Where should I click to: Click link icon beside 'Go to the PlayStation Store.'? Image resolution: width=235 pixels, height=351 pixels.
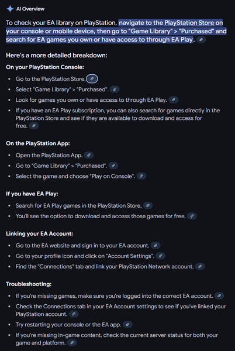click(92, 79)
